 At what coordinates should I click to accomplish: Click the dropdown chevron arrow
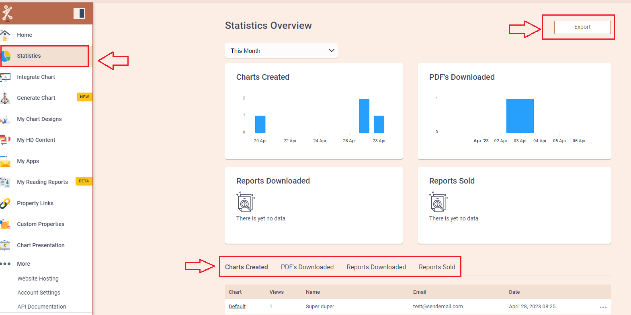tap(332, 50)
